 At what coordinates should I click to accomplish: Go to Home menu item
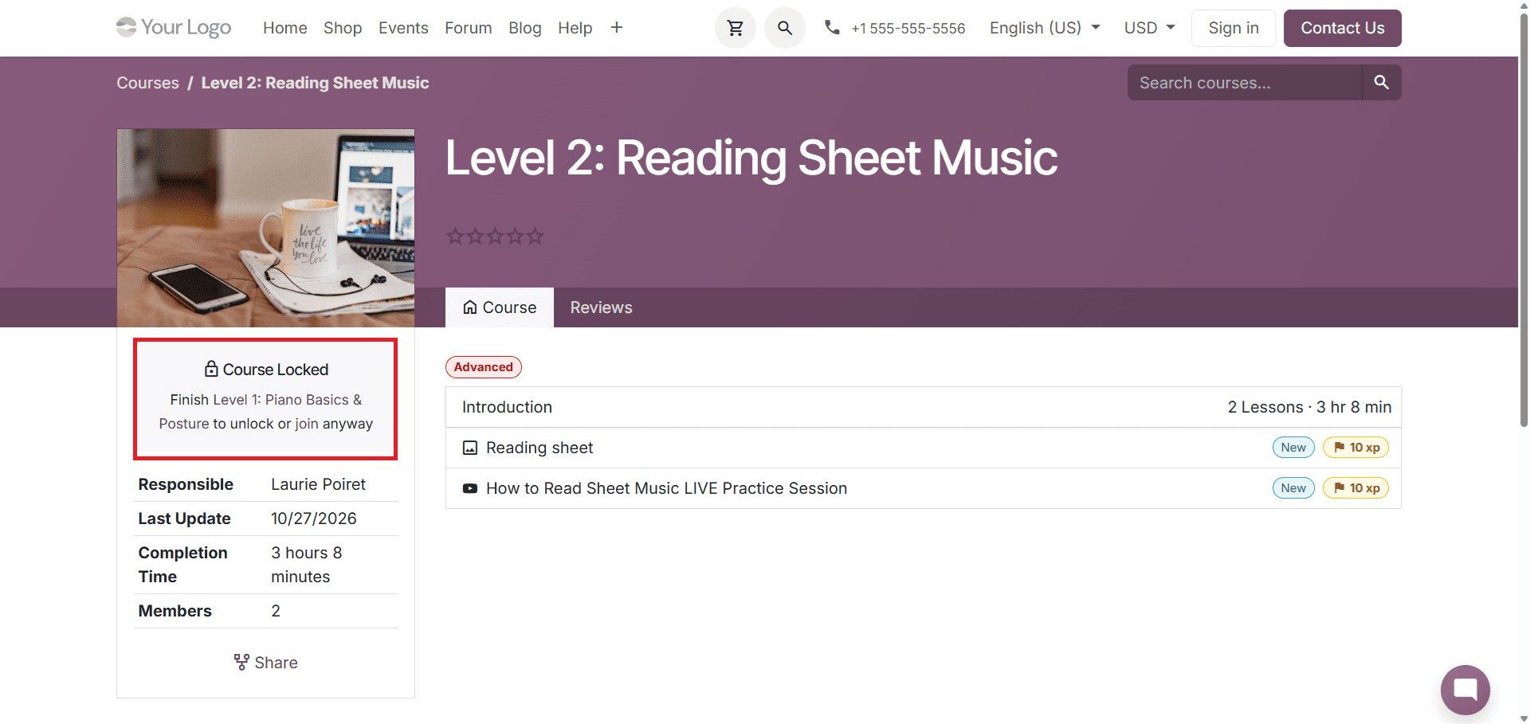pyautogui.click(x=285, y=28)
